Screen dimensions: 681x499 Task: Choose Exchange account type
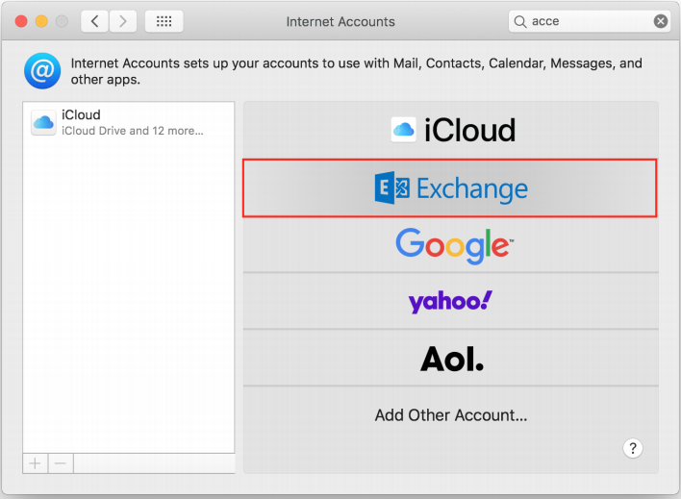(450, 188)
